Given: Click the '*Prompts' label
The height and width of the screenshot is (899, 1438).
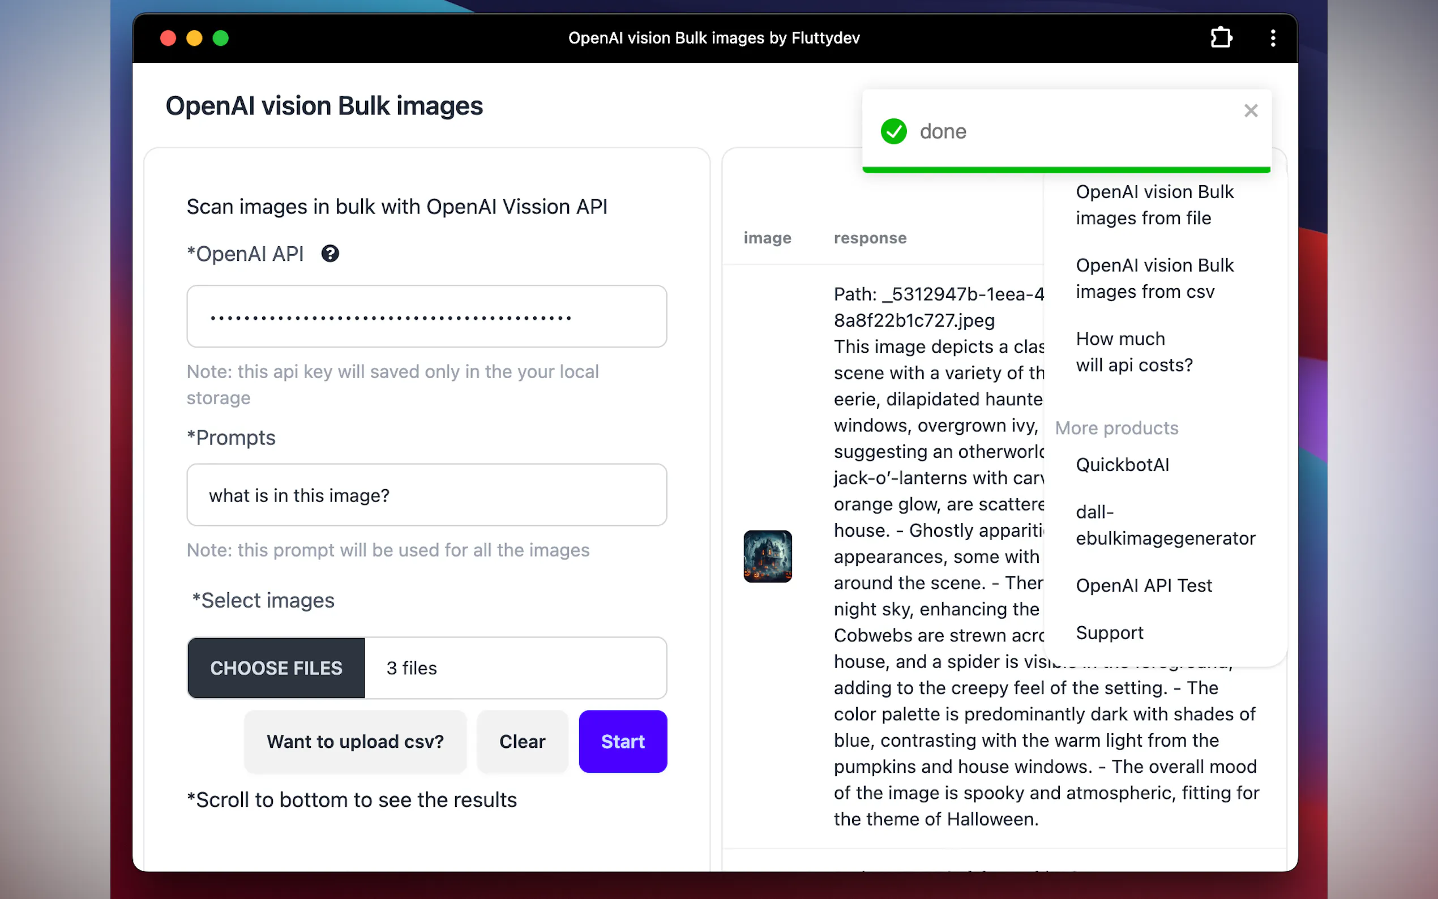Looking at the screenshot, I should 230,438.
